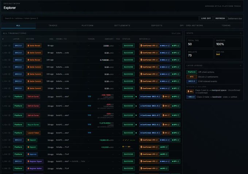The width and height of the screenshot is (248, 174).
Task: Click the amount 0.719008 on Settle Reveal row
Action: pos(104,60)
